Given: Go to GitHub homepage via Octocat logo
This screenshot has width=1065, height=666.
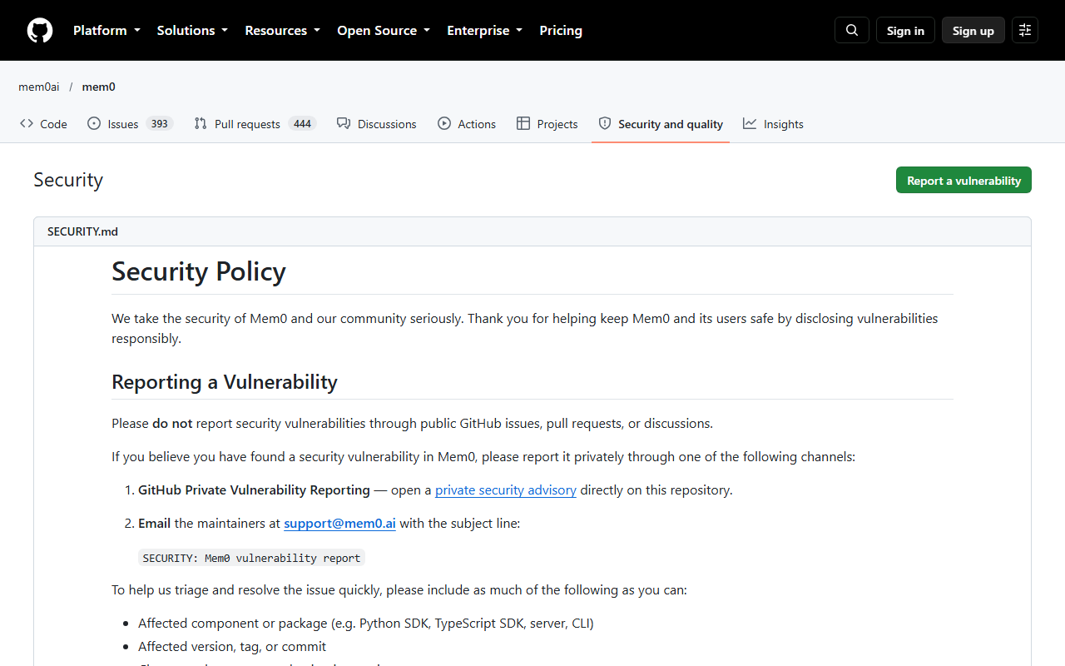Looking at the screenshot, I should pos(40,31).
